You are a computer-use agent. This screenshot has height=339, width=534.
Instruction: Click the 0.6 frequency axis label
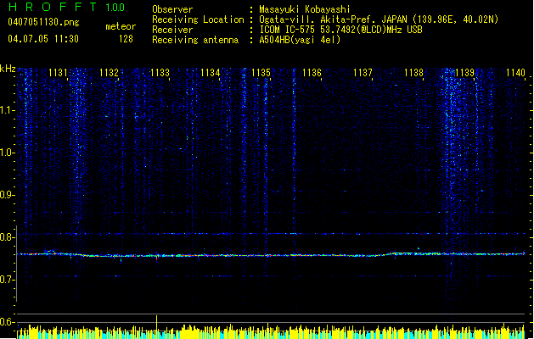(x=8, y=322)
